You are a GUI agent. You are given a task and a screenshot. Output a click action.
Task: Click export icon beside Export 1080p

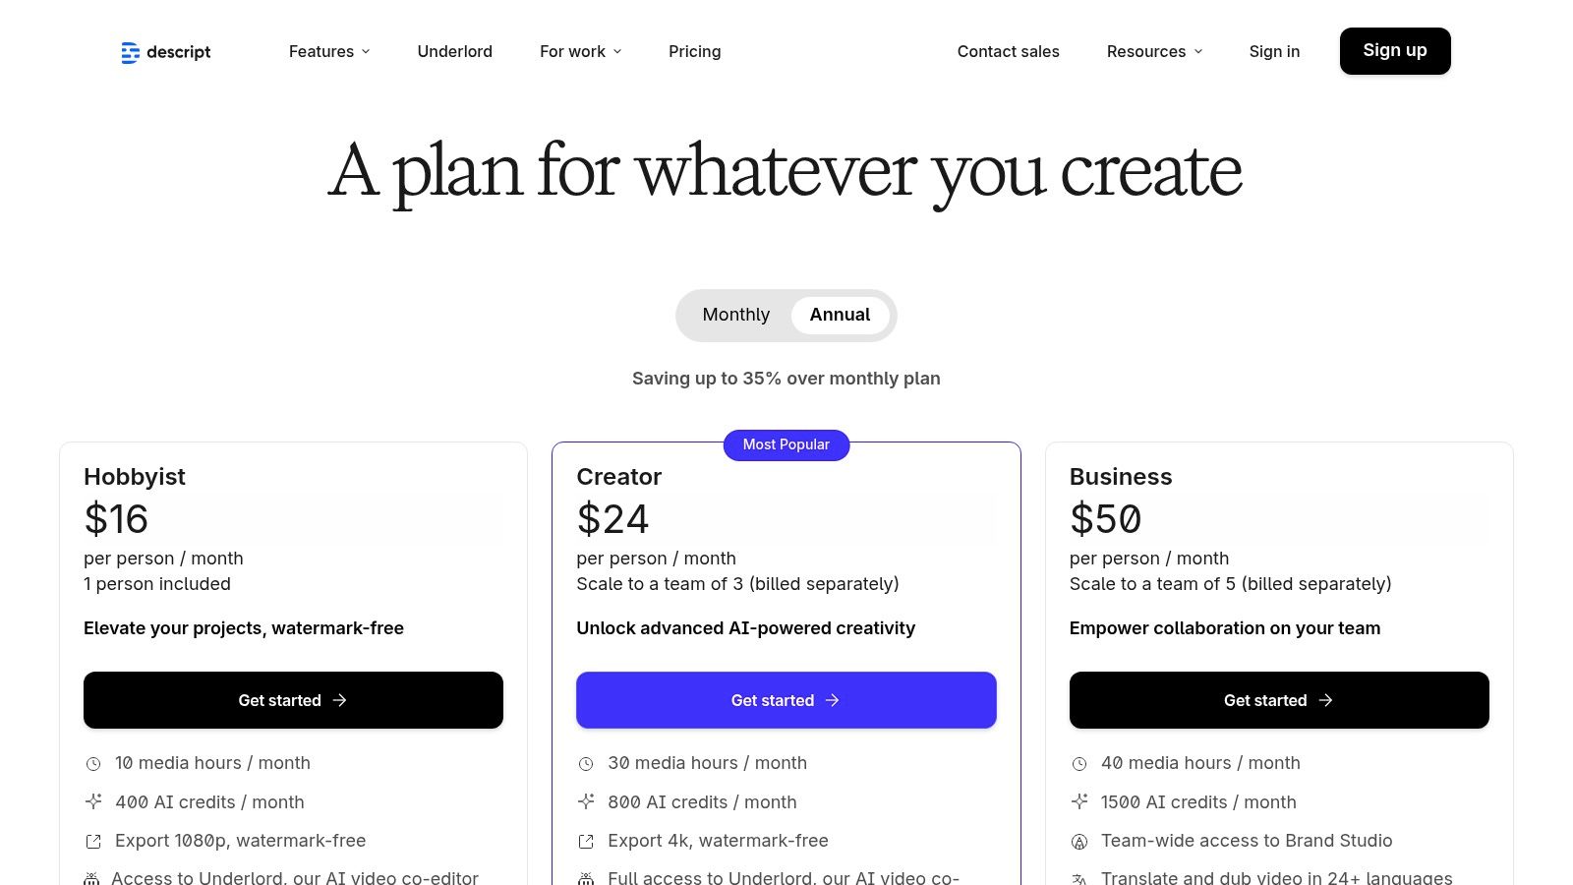pyautogui.click(x=93, y=842)
